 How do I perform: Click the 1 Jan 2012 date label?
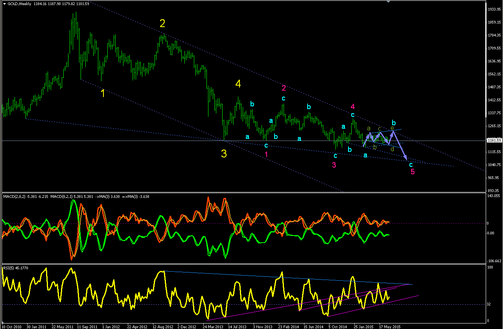click(111, 326)
